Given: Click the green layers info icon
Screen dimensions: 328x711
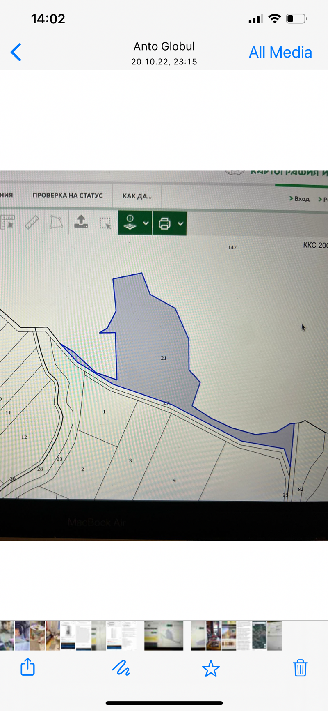Looking at the screenshot, I should coord(130,223).
